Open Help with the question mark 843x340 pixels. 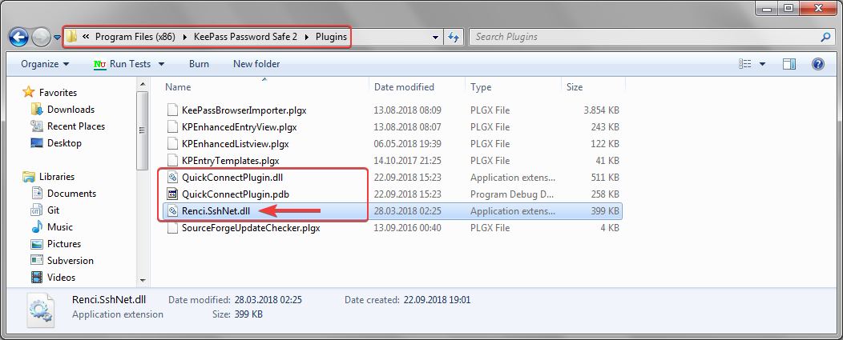(817, 65)
